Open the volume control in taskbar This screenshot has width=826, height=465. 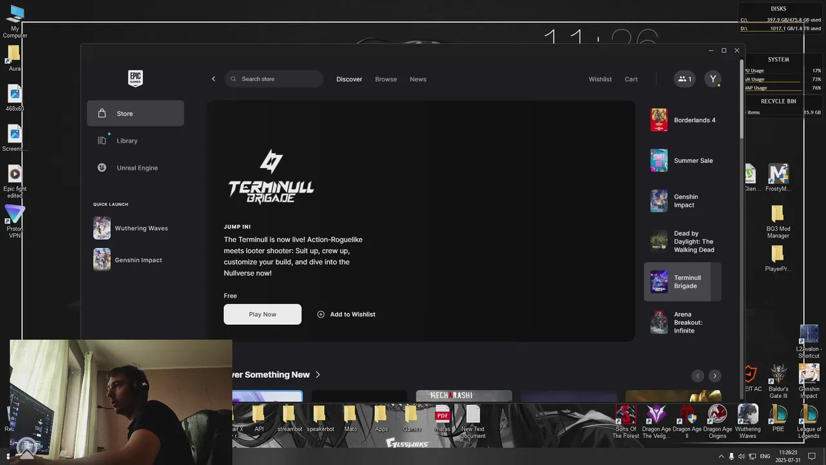click(741, 457)
